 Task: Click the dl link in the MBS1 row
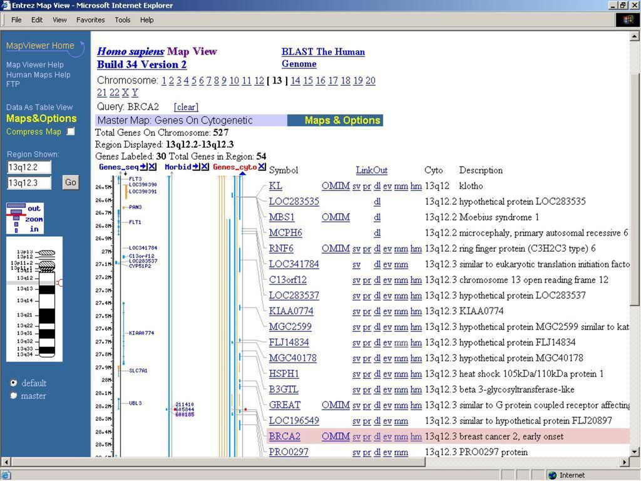377,217
